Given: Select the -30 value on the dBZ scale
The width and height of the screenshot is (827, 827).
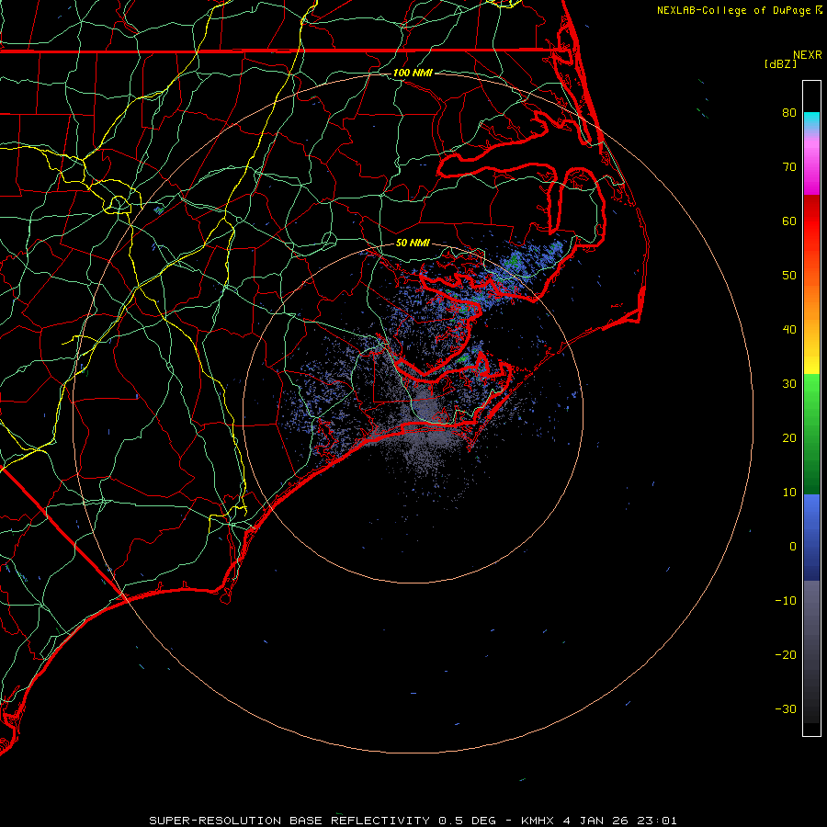Looking at the screenshot, I should pyautogui.click(x=786, y=708).
